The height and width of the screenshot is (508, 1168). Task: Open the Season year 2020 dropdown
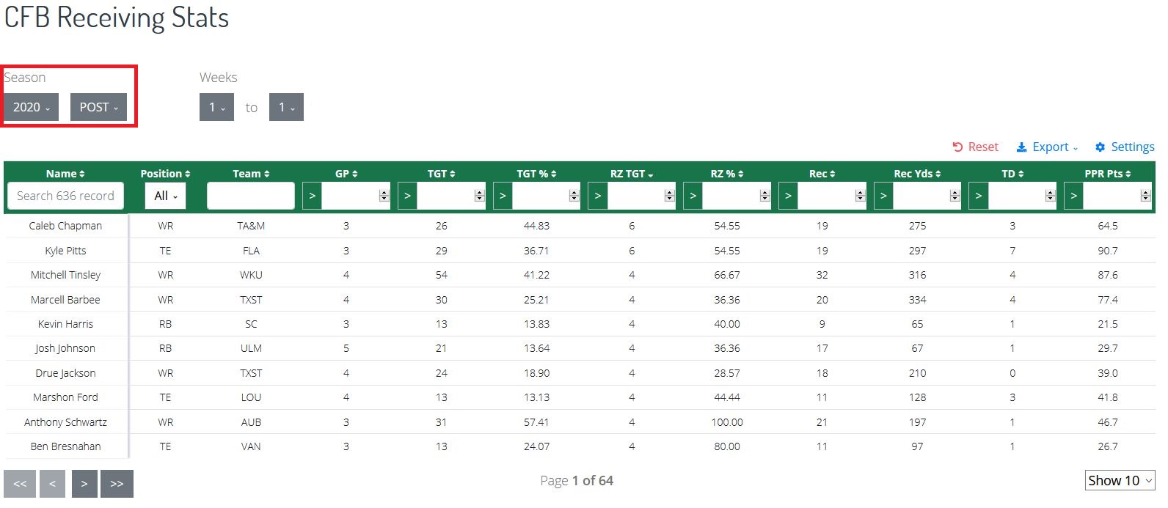[30, 107]
